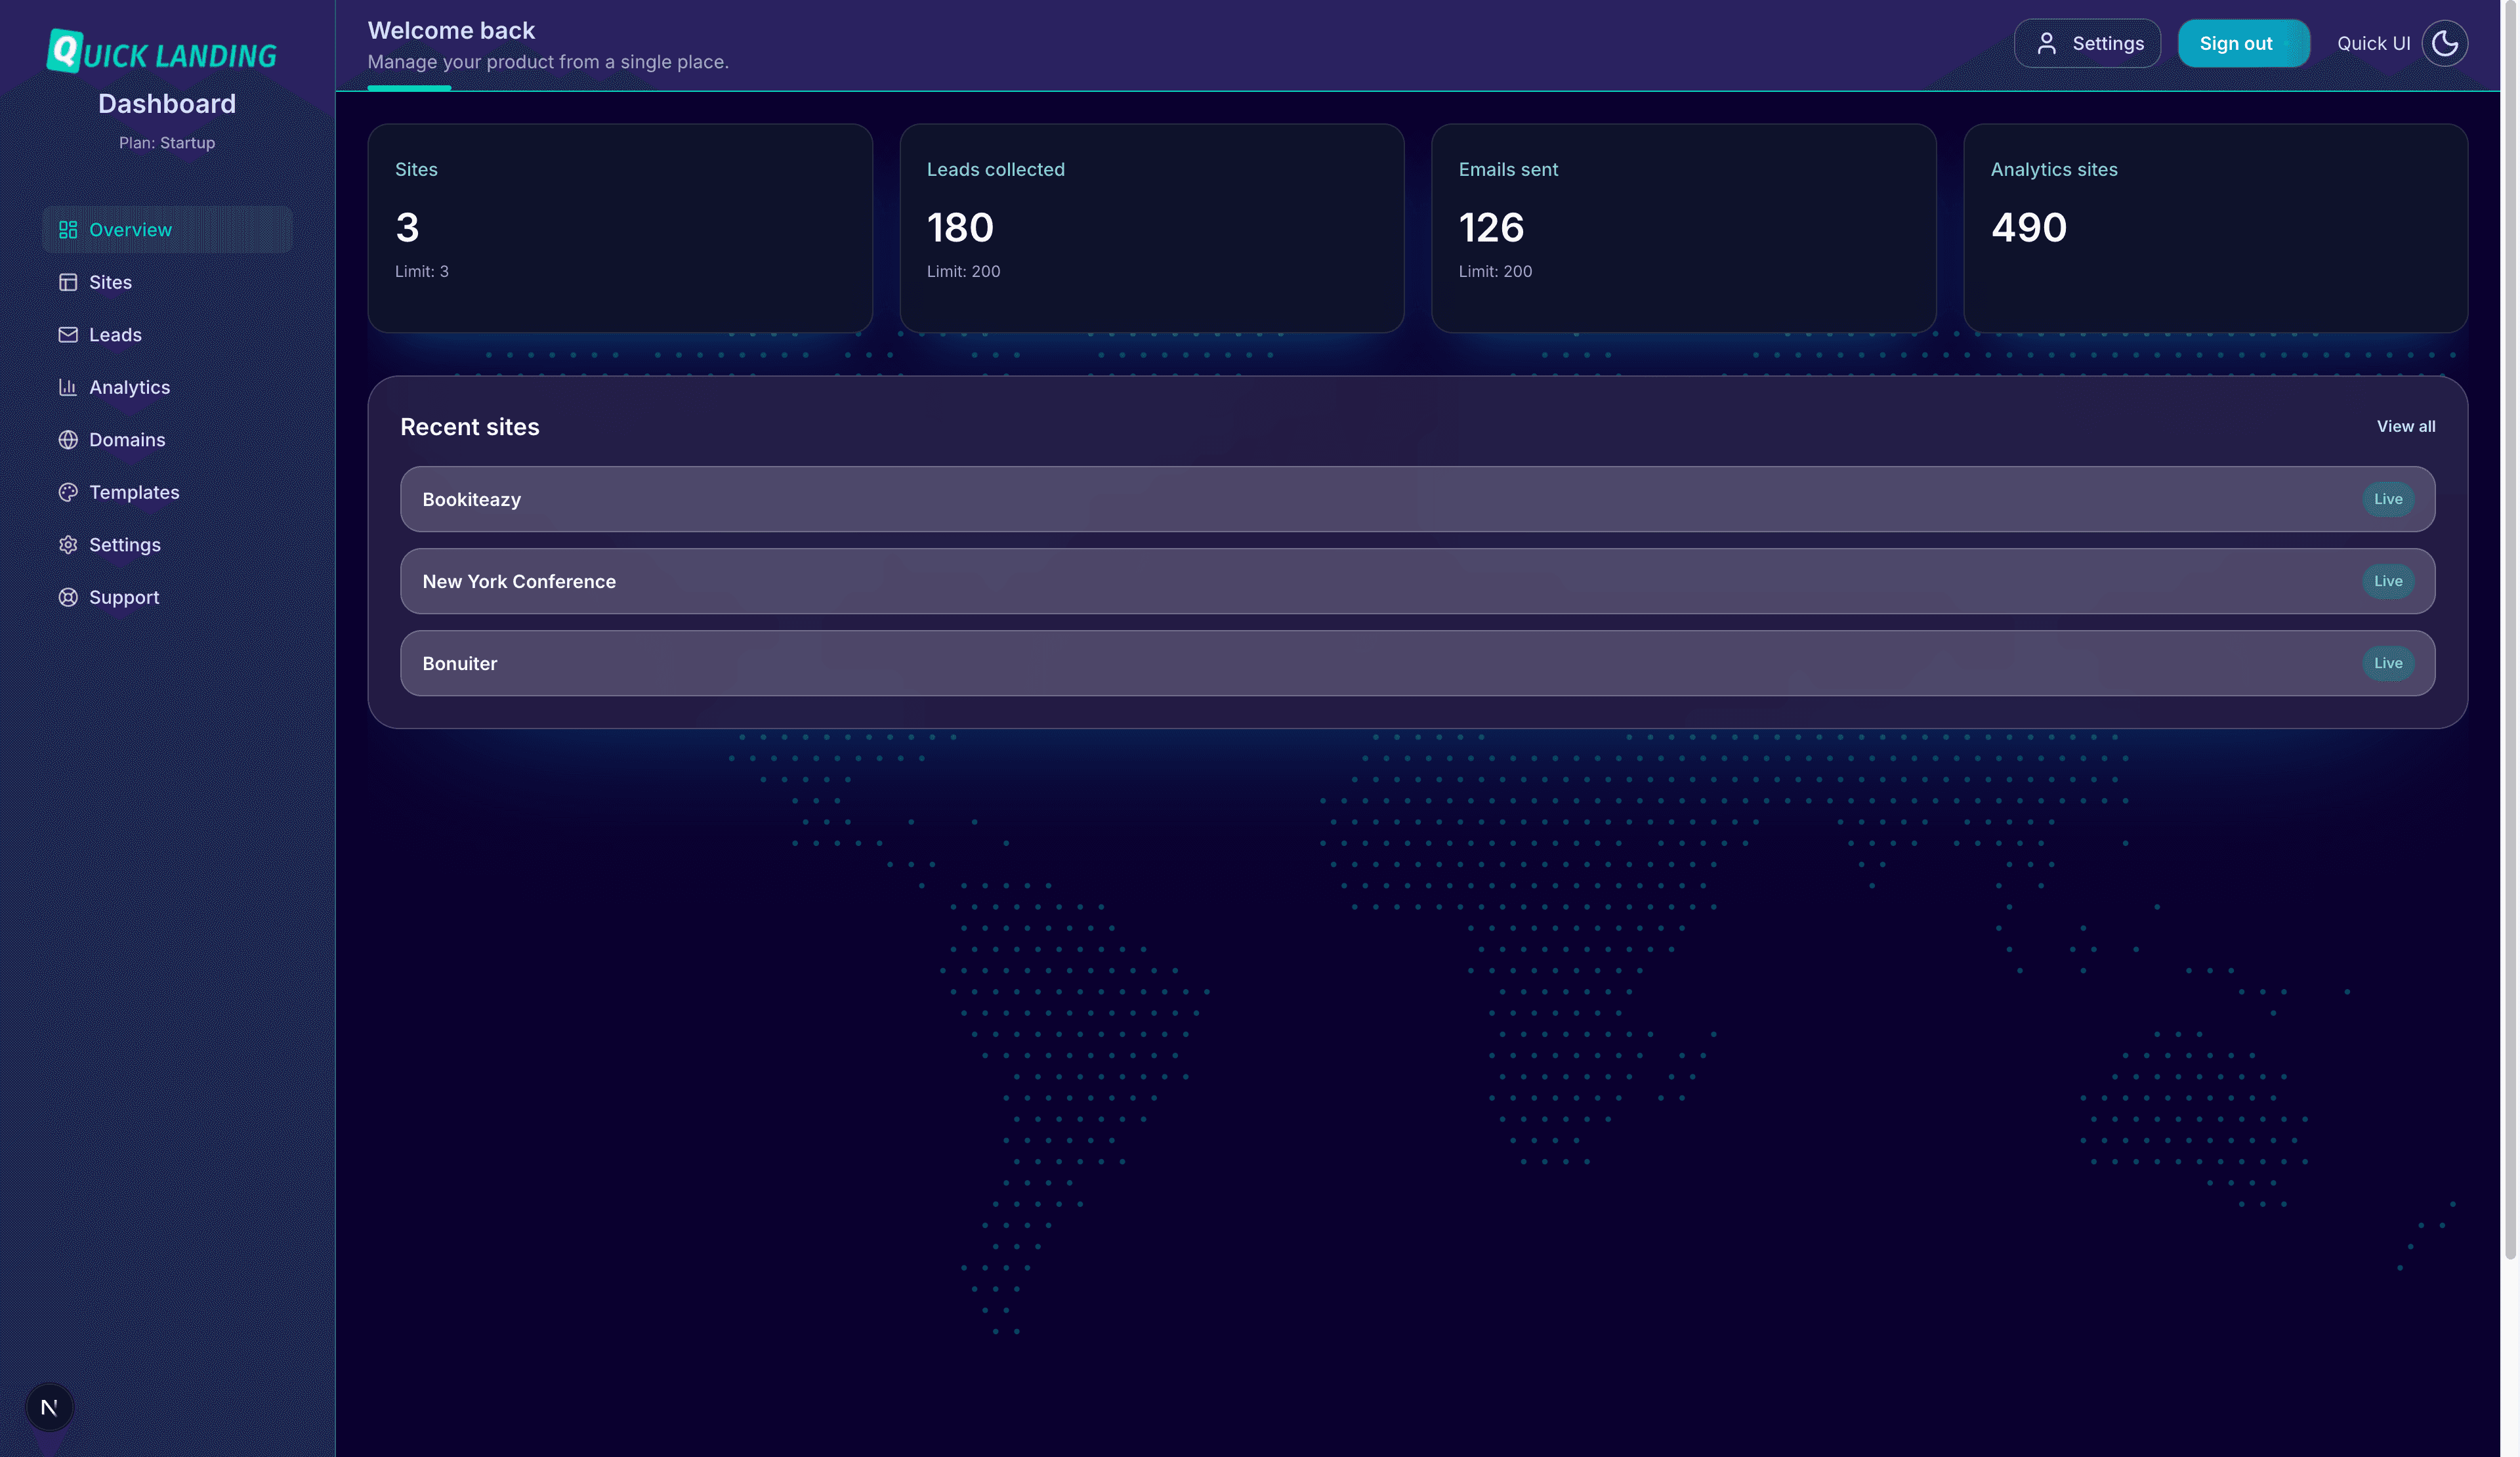Click the View all link

[2405, 426]
